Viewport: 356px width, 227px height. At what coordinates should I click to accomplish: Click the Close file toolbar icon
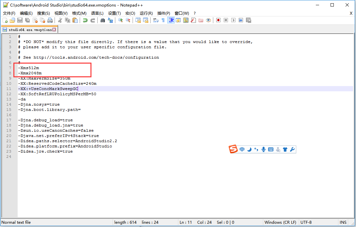[35, 21]
